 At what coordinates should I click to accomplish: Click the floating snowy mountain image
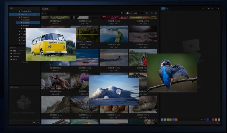[x=114, y=90]
